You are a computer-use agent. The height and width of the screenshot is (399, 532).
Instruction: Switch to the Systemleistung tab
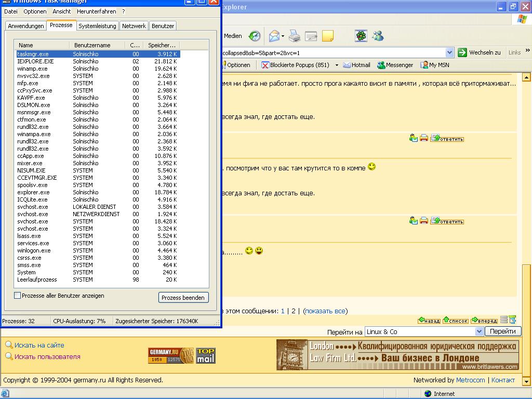point(97,26)
